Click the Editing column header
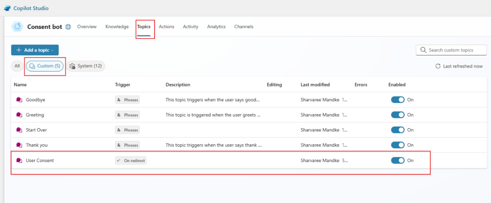 [274, 85]
